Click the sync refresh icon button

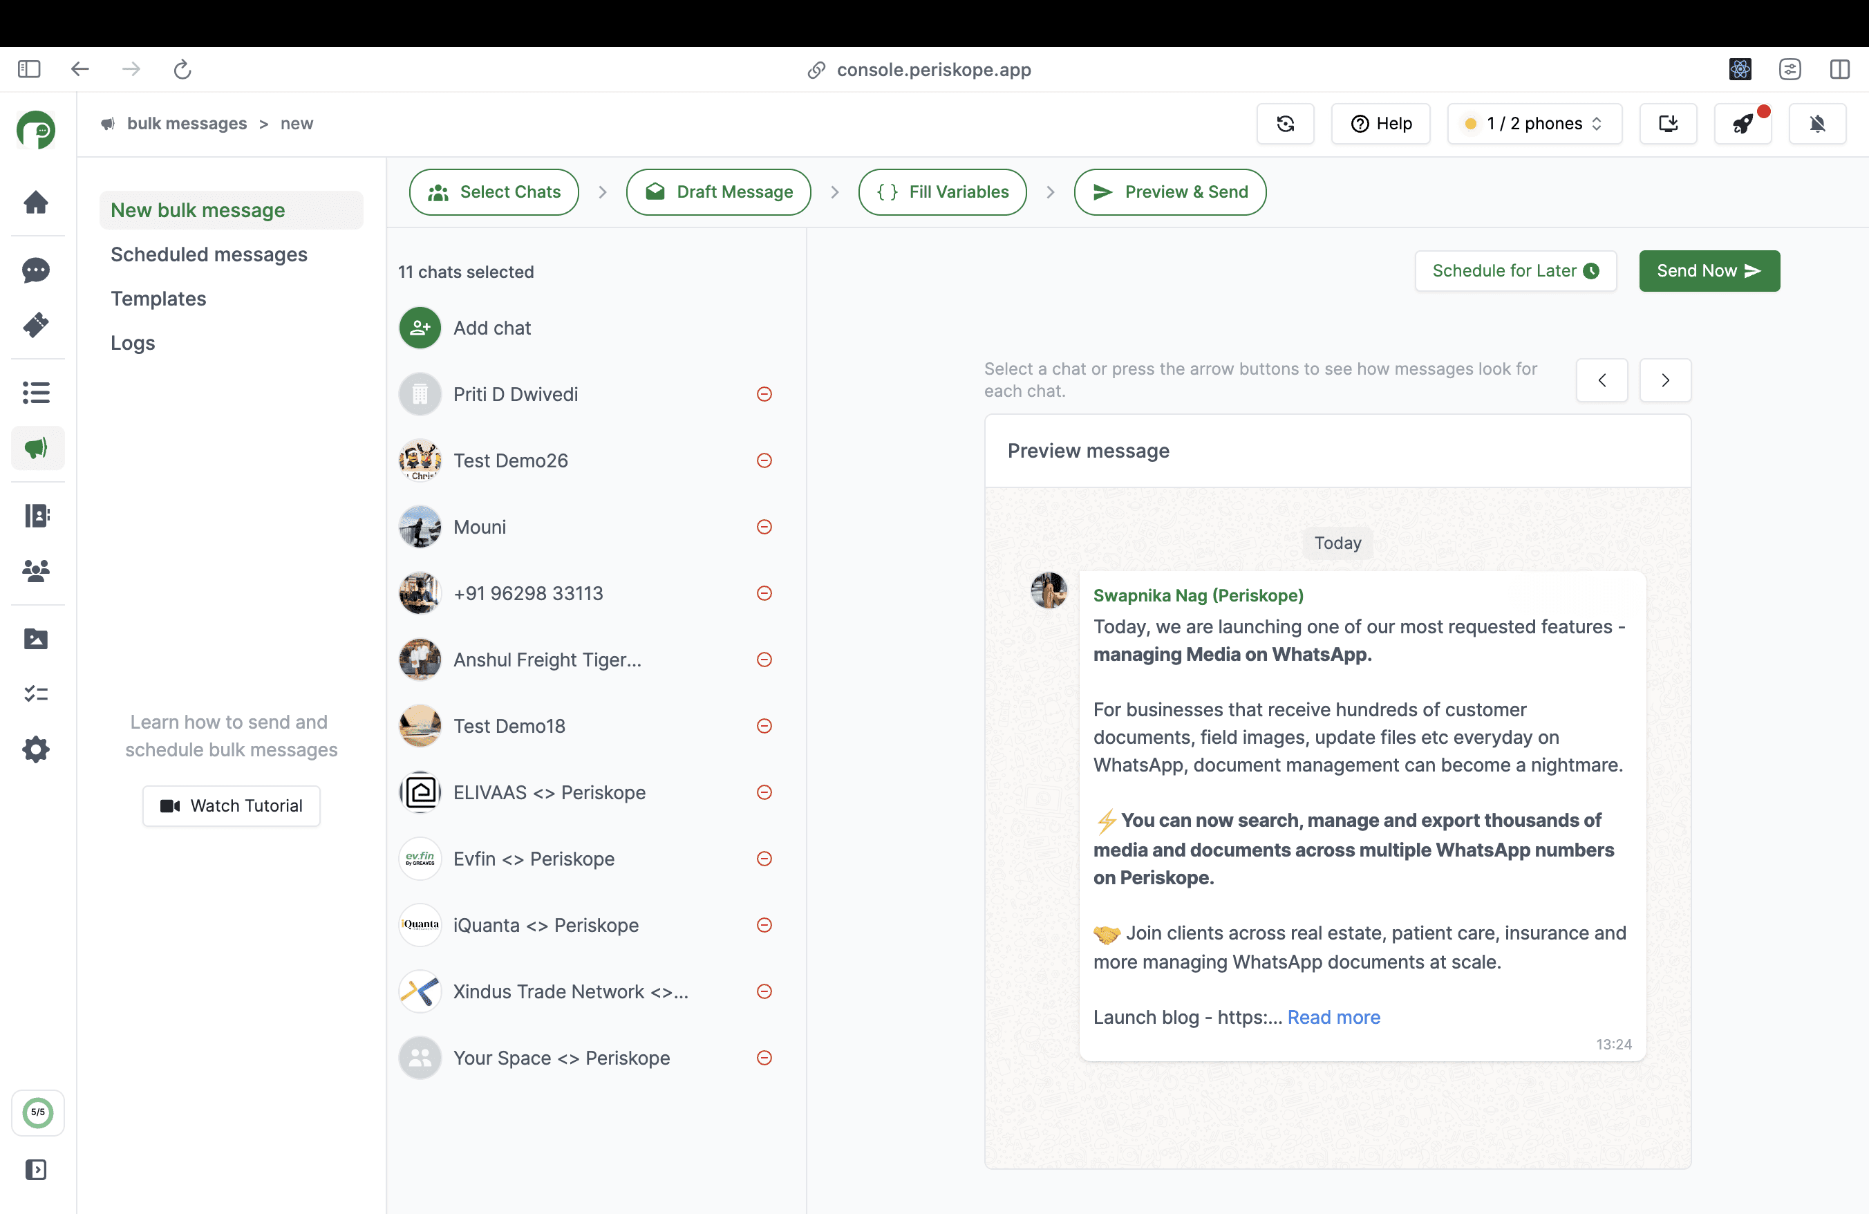coord(1285,123)
